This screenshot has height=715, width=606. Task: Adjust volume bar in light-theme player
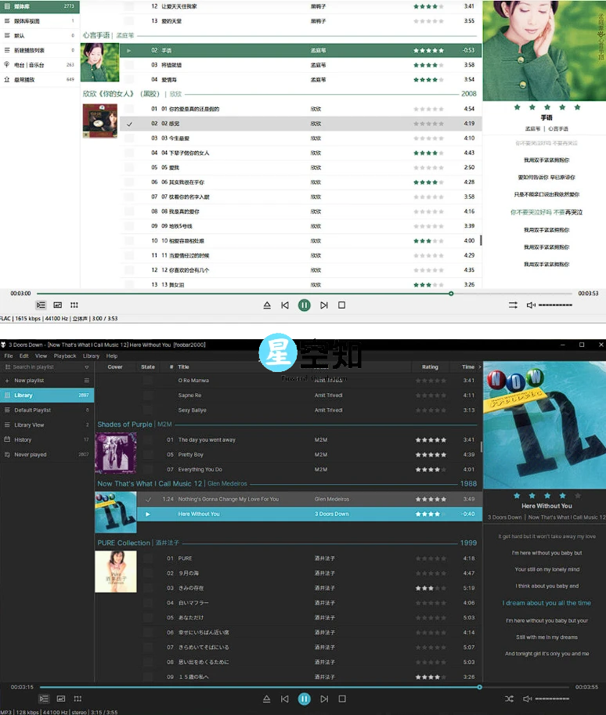pyautogui.click(x=555, y=305)
